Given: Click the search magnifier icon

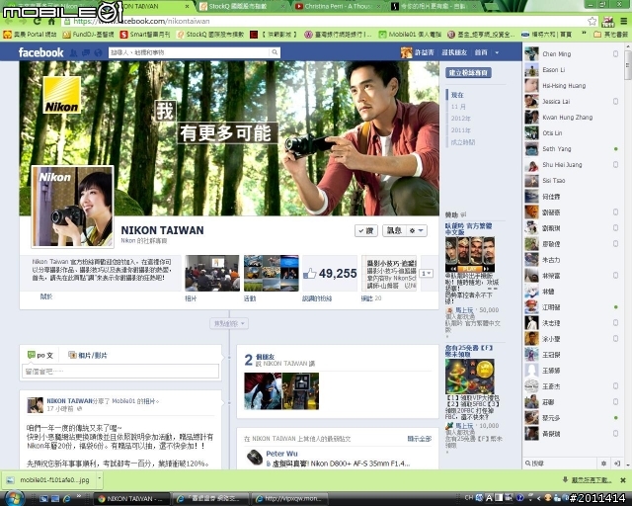Looking at the screenshot, I should tap(275, 52).
